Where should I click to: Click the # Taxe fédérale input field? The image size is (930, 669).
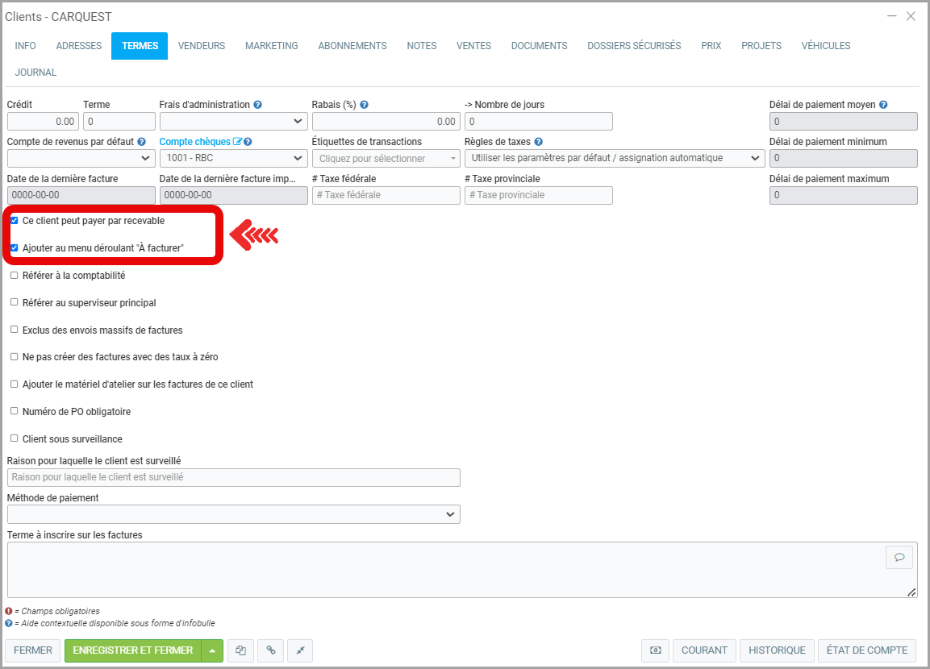386,195
